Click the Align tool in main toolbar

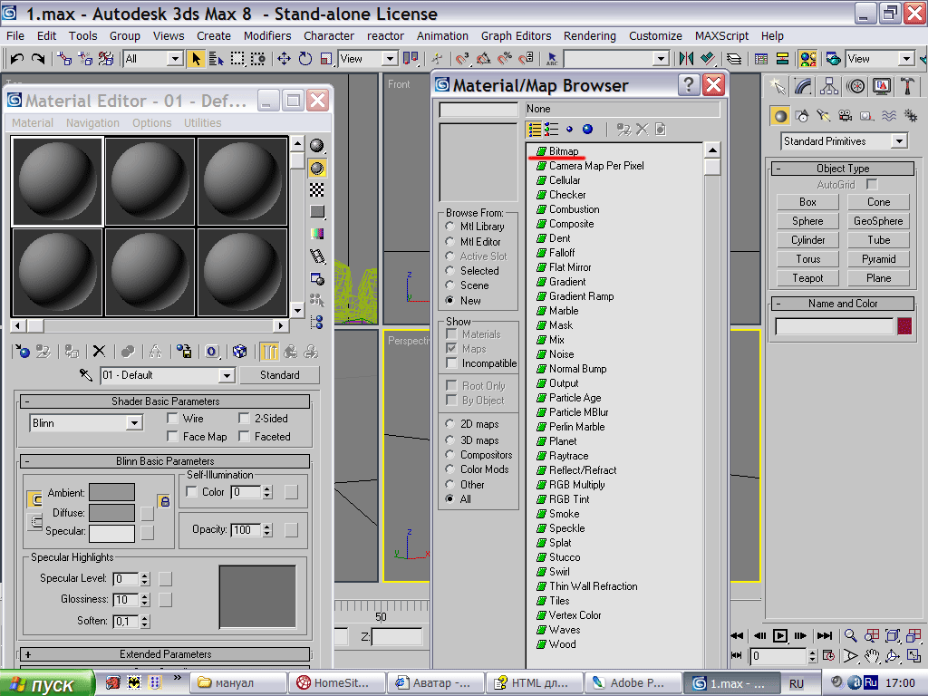click(707, 59)
